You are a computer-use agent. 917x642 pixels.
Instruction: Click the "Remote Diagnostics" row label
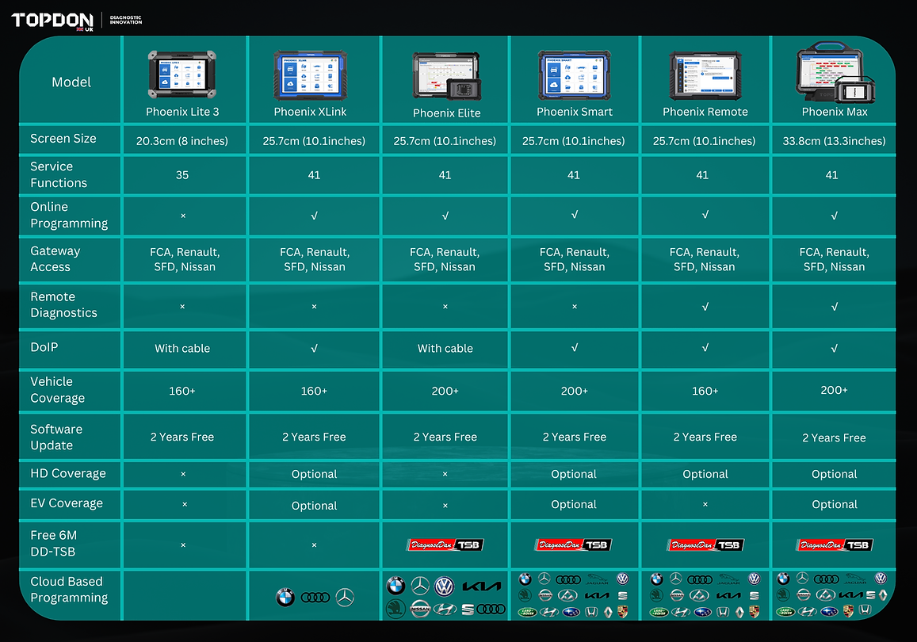click(63, 304)
